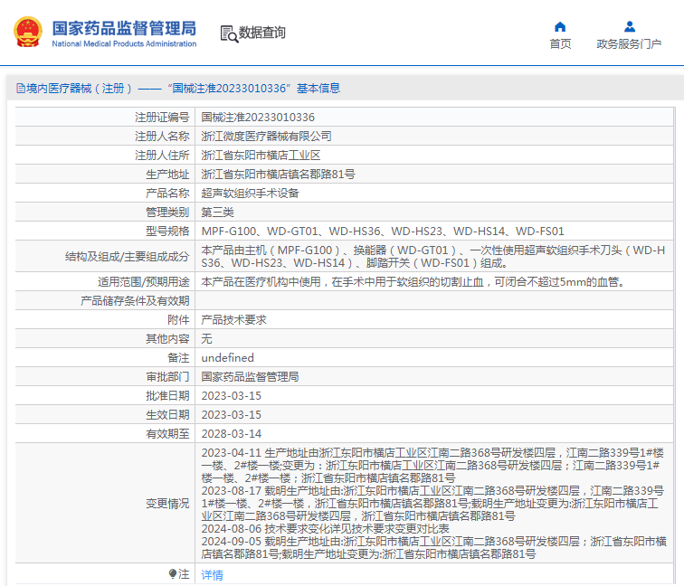Screen dimensions: 684x586
Task: Click the 注册人住所 label
Action: tap(162, 156)
